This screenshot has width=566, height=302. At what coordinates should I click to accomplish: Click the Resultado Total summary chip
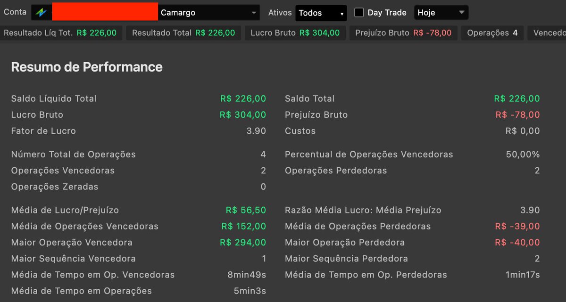pos(183,33)
